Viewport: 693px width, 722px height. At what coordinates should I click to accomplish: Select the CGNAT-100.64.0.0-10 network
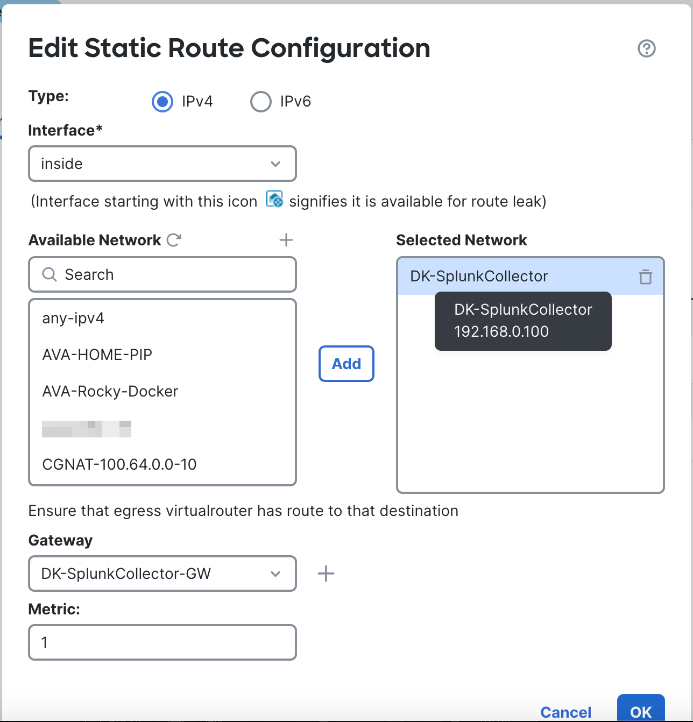(x=119, y=464)
